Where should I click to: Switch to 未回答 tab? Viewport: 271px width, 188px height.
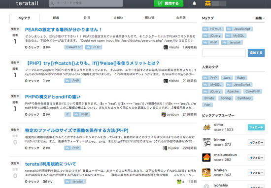pyautogui.click(x=181, y=18)
